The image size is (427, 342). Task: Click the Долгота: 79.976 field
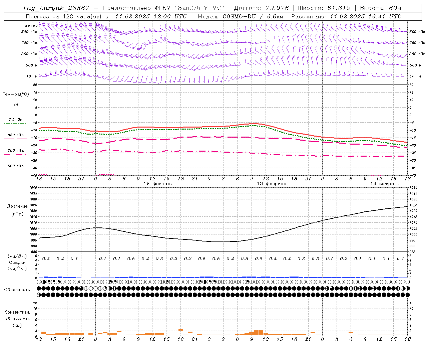262,8
